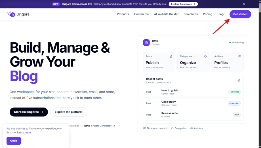
Task: Click the Explore Commerce banner button
Action: click(183, 4)
